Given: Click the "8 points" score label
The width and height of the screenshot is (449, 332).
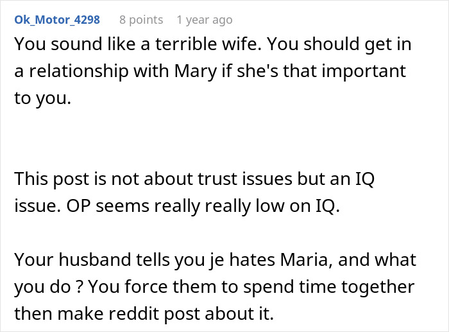Looking at the screenshot, I should click(141, 20).
